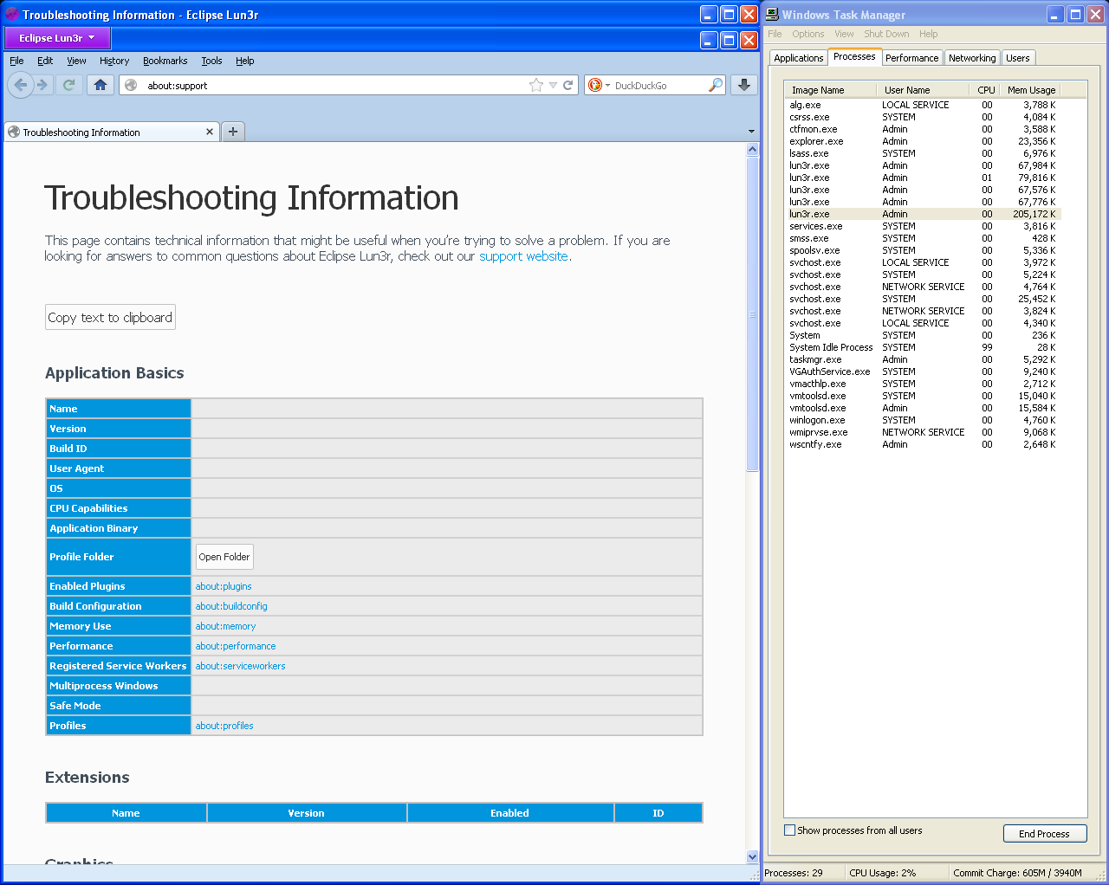1109x885 pixels.
Task: Open Task Manager Shut Down menu
Action: (x=886, y=34)
